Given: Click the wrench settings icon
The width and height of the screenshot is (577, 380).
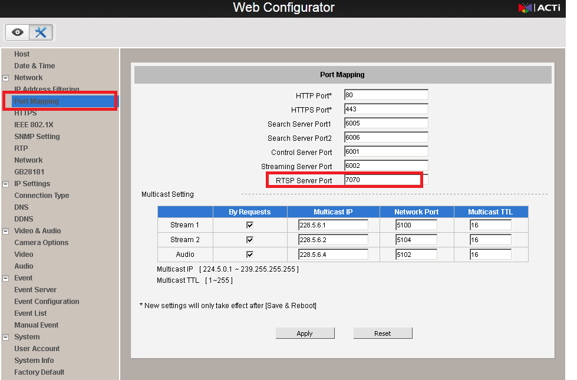Looking at the screenshot, I should tap(41, 32).
